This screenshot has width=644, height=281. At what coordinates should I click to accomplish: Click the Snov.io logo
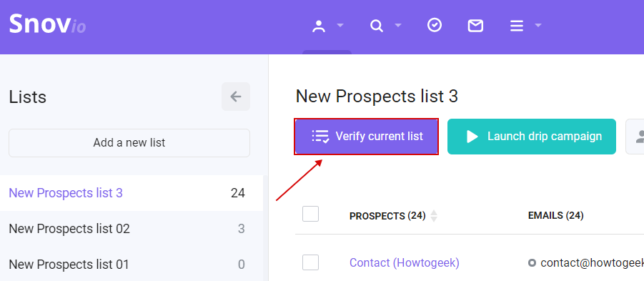click(47, 24)
